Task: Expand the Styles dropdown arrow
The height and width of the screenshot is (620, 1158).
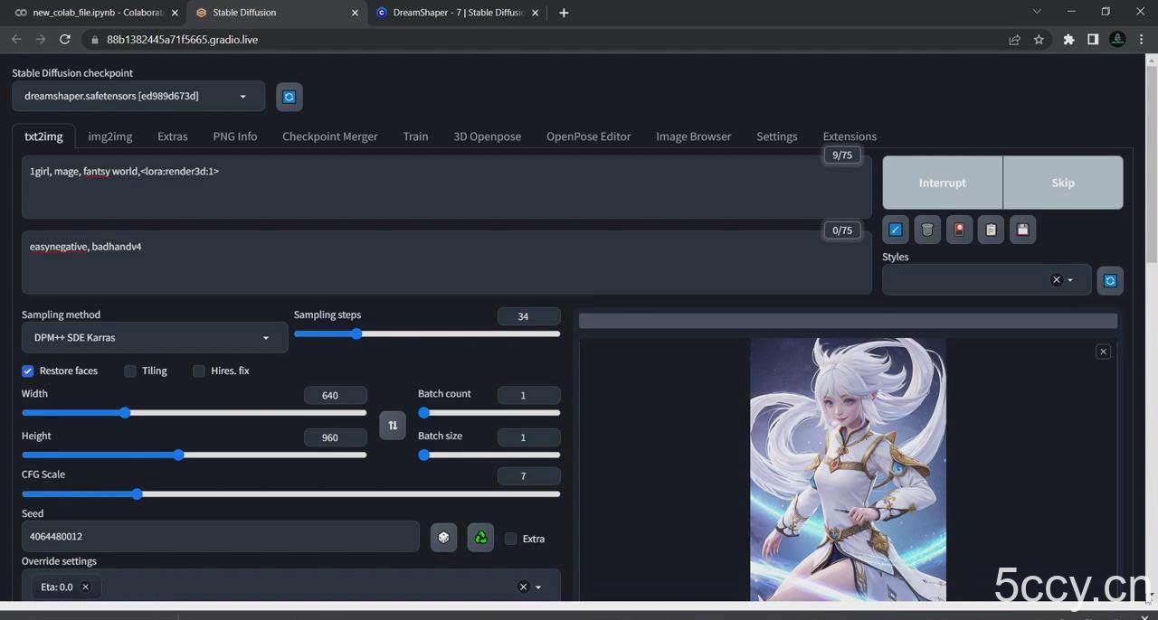Action: pos(1070,280)
